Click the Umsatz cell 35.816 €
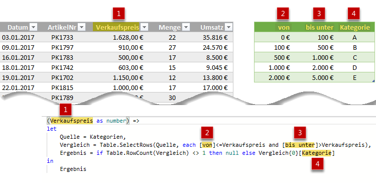The width and height of the screenshot is (376, 183). [215, 38]
